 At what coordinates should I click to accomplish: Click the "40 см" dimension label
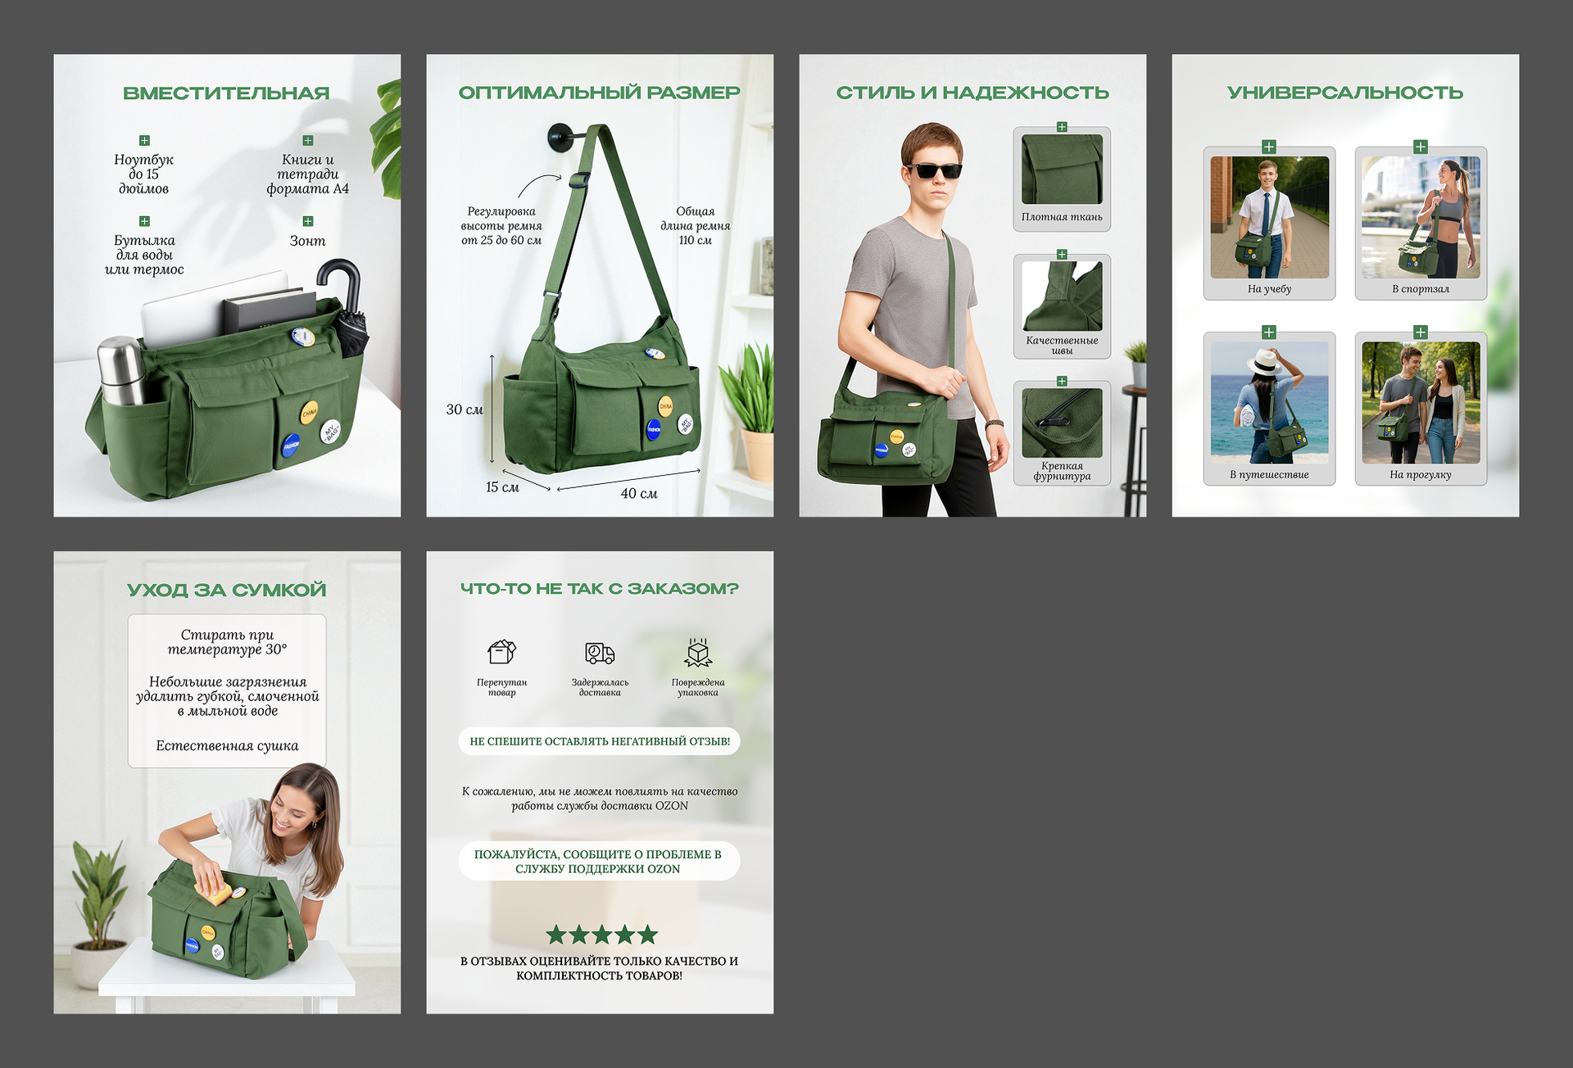coord(639,494)
